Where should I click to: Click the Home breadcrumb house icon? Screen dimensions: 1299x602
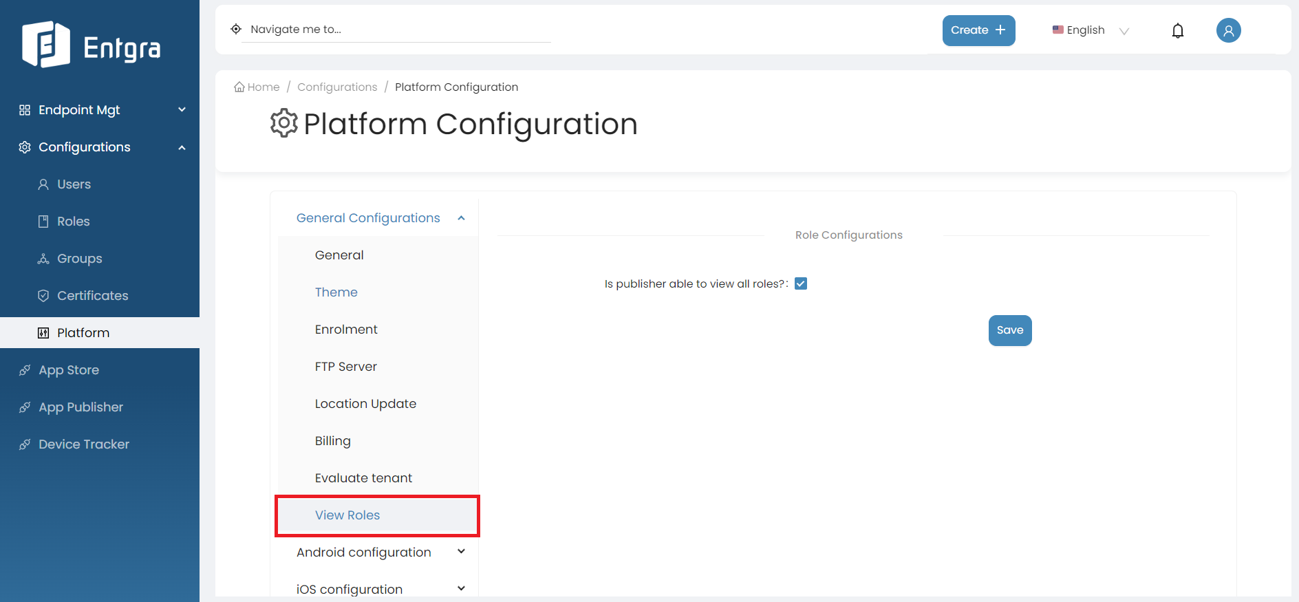(x=239, y=87)
